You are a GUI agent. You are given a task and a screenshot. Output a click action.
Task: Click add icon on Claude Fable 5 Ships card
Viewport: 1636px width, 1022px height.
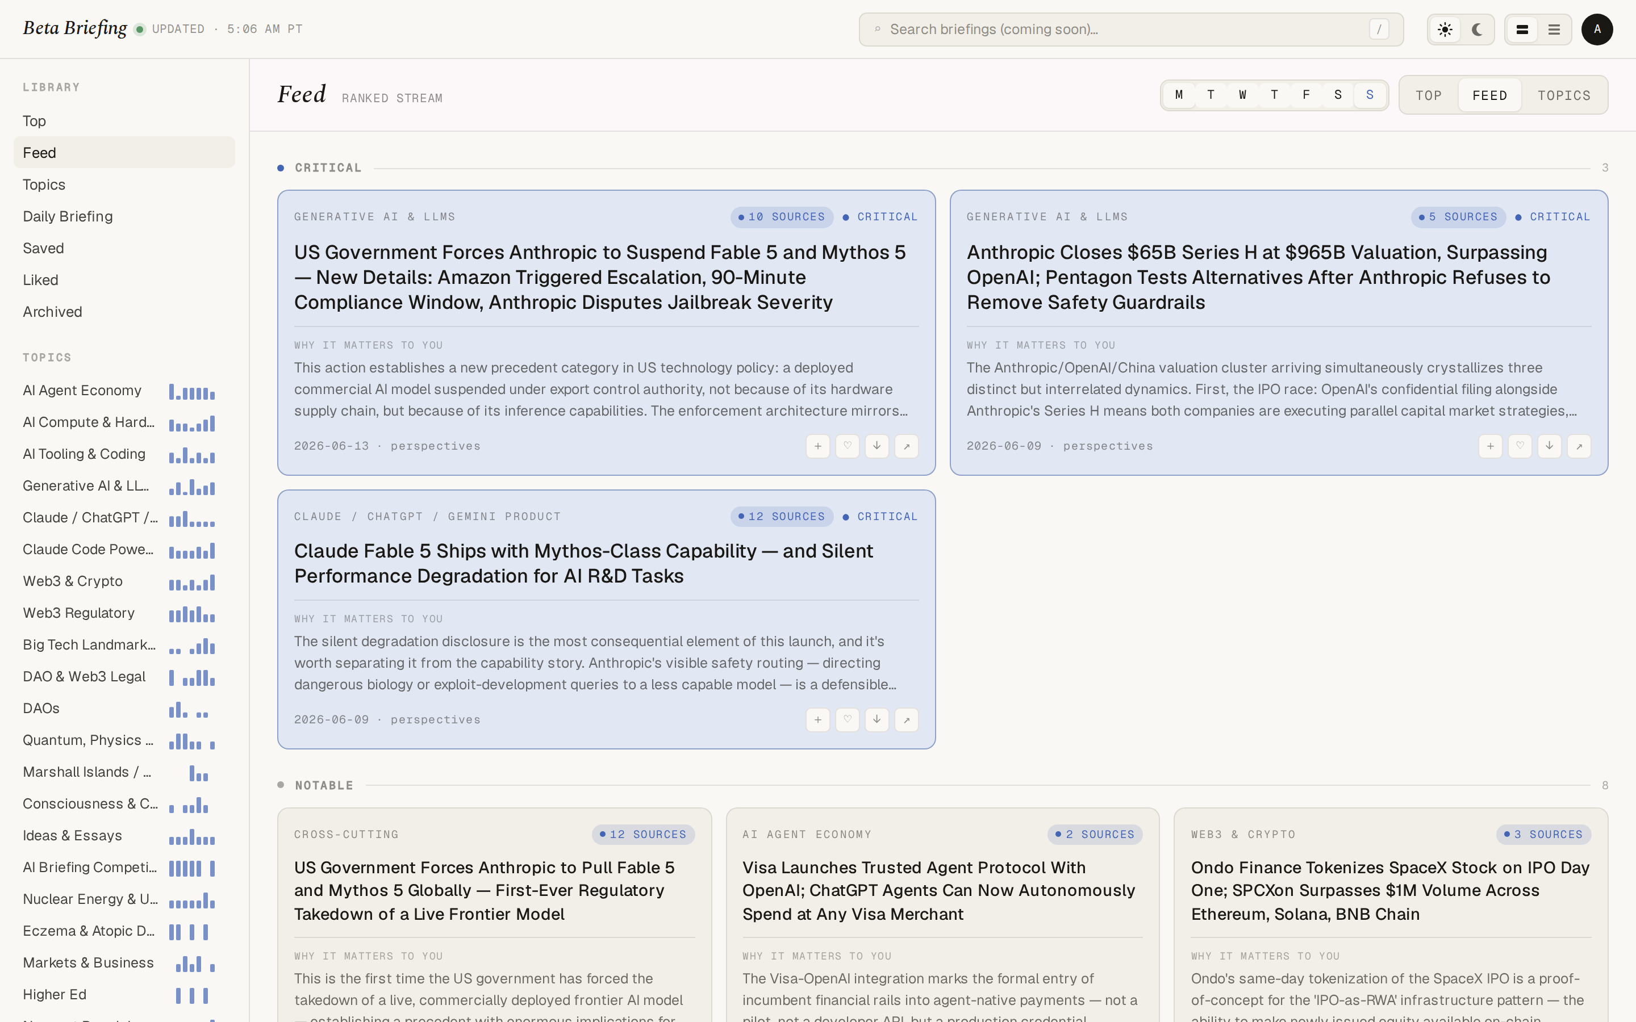coord(818,720)
